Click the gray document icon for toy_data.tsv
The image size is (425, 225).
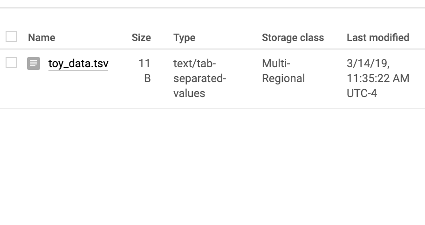pos(34,63)
